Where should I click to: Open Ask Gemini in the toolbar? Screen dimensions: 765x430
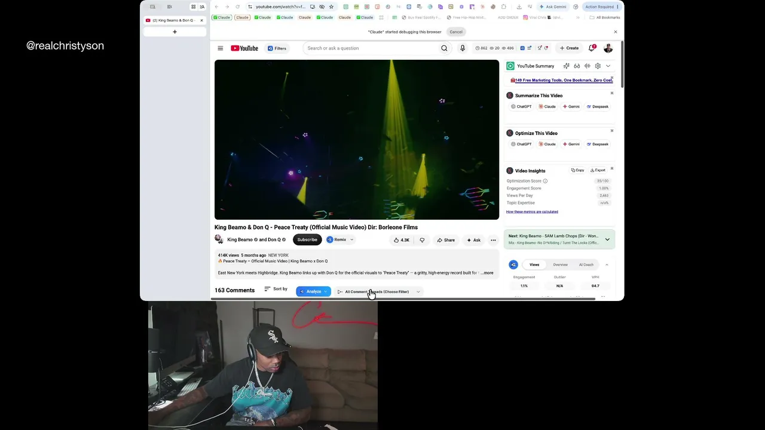(x=553, y=7)
